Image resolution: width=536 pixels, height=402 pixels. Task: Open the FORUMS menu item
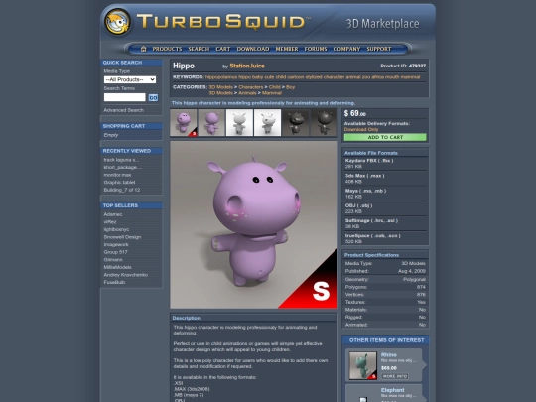click(316, 49)
